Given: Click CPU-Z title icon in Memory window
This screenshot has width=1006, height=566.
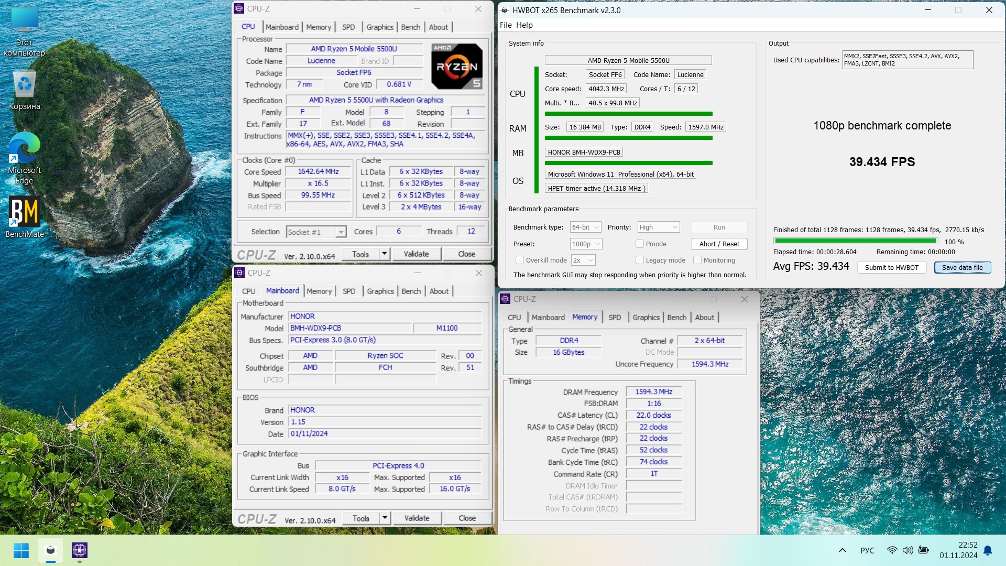Looking at the screenshot, I should 505,299.
